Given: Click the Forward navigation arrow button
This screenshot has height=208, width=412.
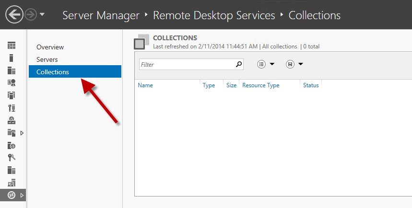Looking at the screenshot, I should [x=31, y=15].
